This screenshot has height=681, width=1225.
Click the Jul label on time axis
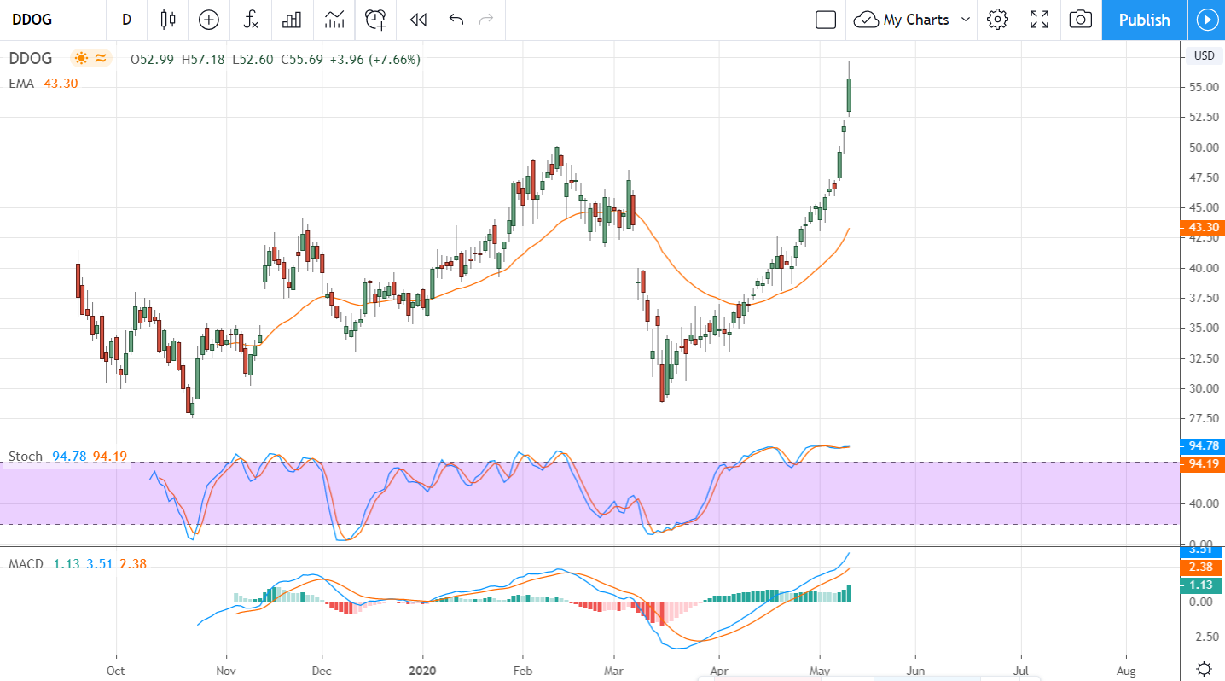click(1020, 671)
